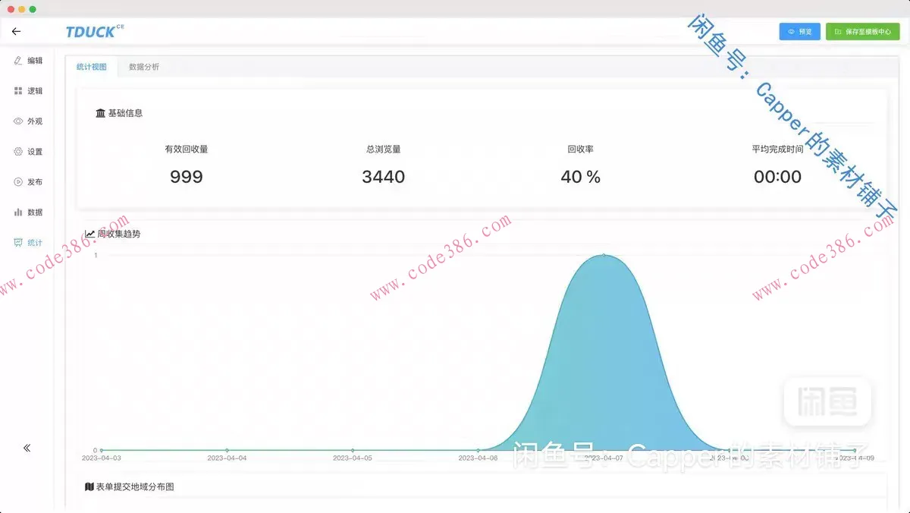This screenshot has height=513, width=910.
Task: Click the 总浏览量 value 3440
Action: point(384,177)
